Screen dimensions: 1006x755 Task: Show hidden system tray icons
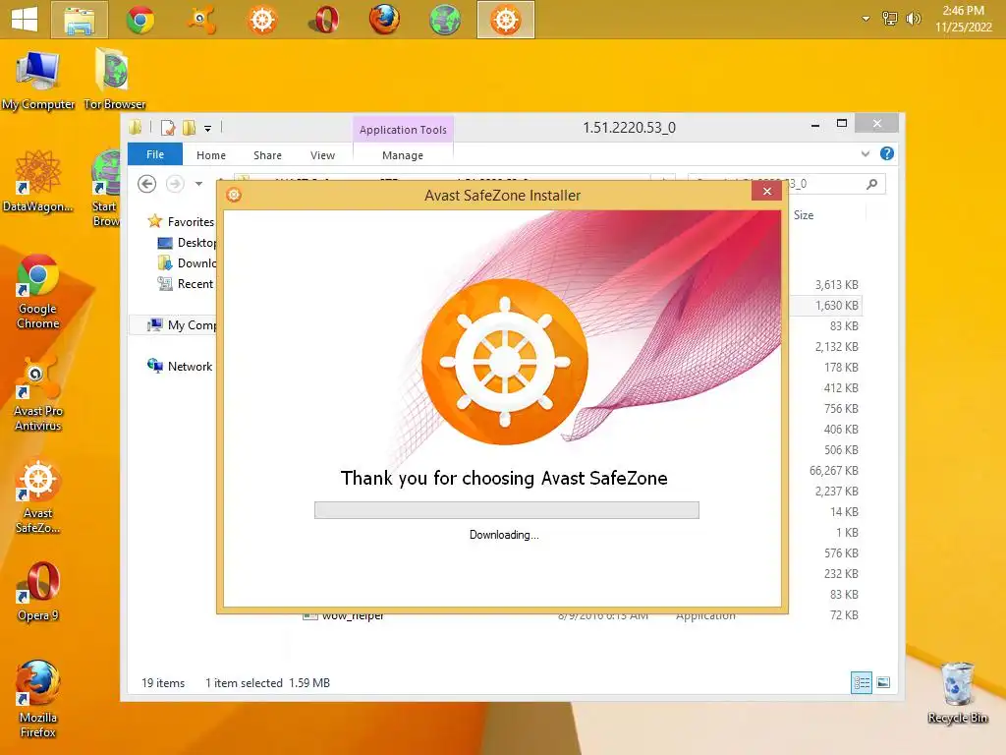[866, 19]
